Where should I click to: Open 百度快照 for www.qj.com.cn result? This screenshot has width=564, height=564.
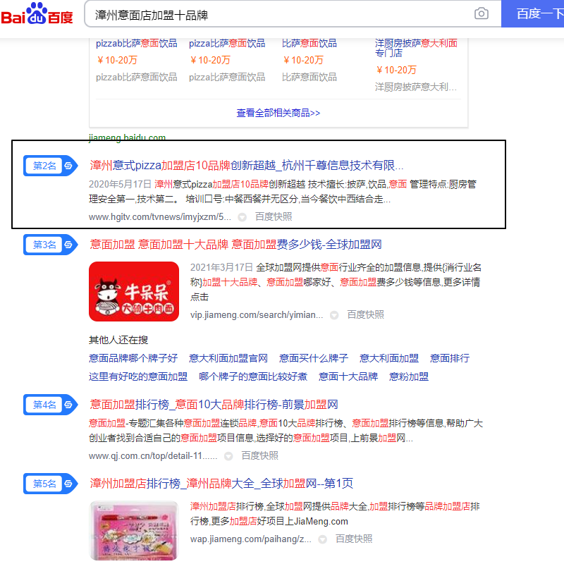pyautogui.click(x=259, y=455)
